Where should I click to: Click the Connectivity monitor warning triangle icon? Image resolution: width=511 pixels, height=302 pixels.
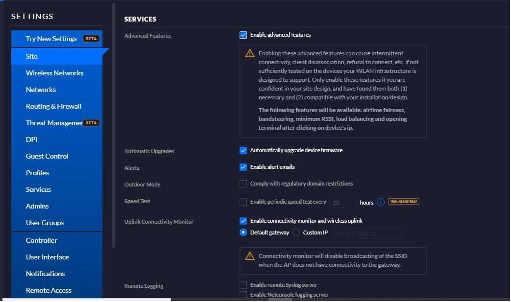[250, 256]
